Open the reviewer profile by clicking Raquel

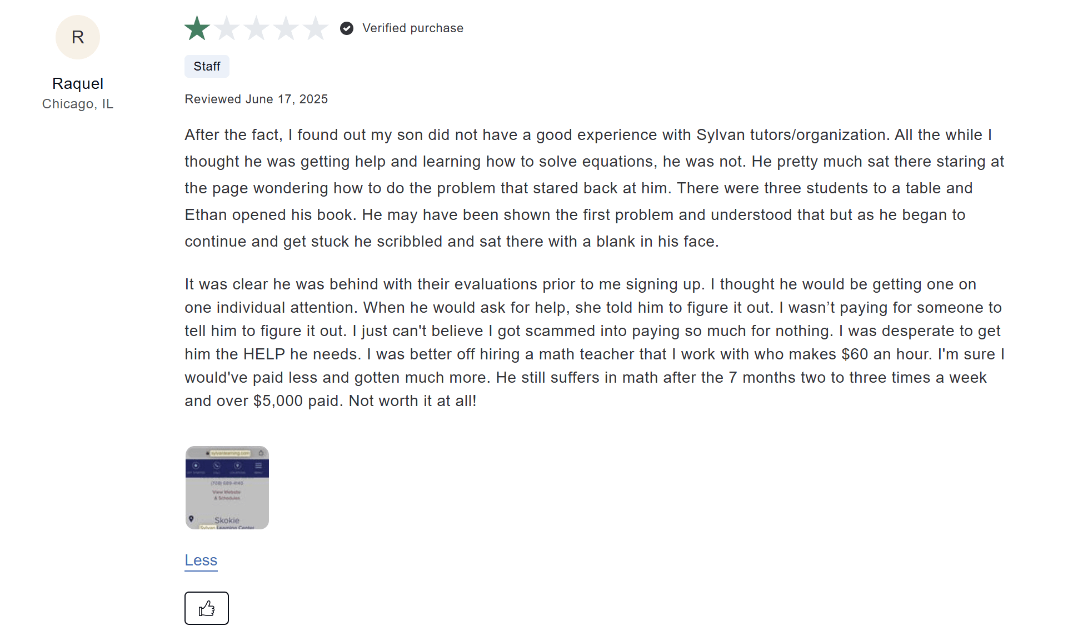[x=77, y=83]
